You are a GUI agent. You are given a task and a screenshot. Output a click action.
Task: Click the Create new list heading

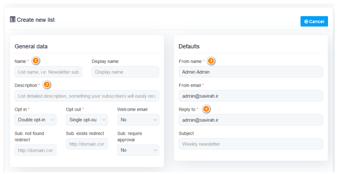coord(36,20)
